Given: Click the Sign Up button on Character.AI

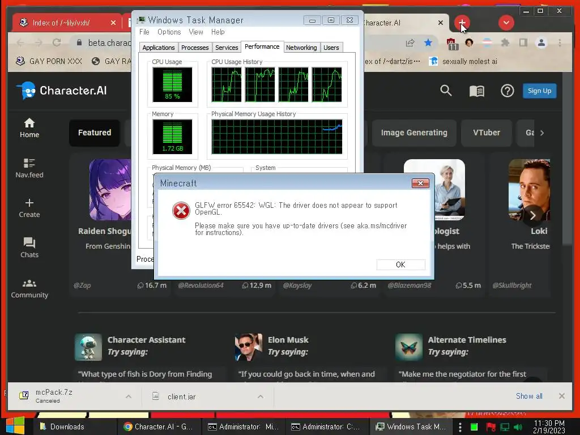Looking at the screenshot, I should tap(539, 91).
